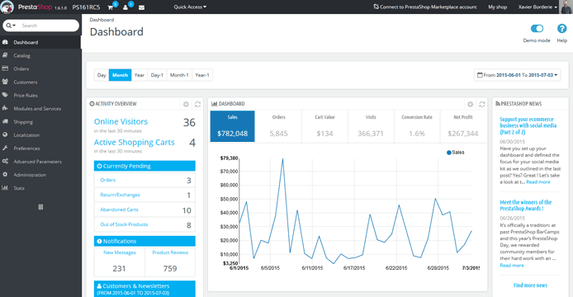
Task: Open the Xavier Borderie account menu
Action: click(x=537, y=7)
